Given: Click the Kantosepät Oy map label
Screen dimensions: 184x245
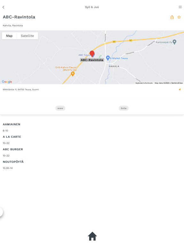Looking at the screenshot, I should (164, 42).
